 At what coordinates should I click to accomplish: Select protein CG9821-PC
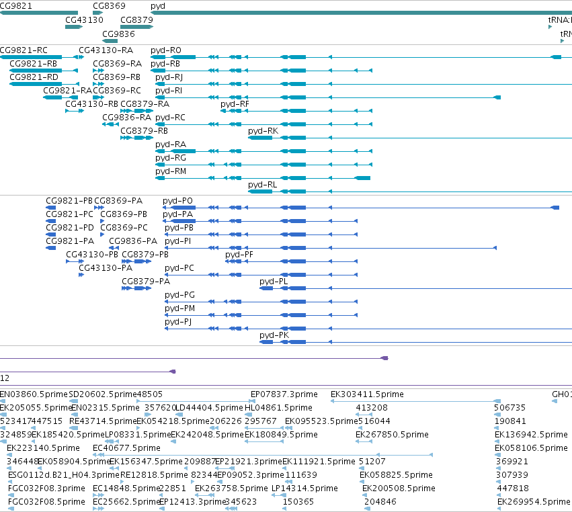tap(70, 214)
